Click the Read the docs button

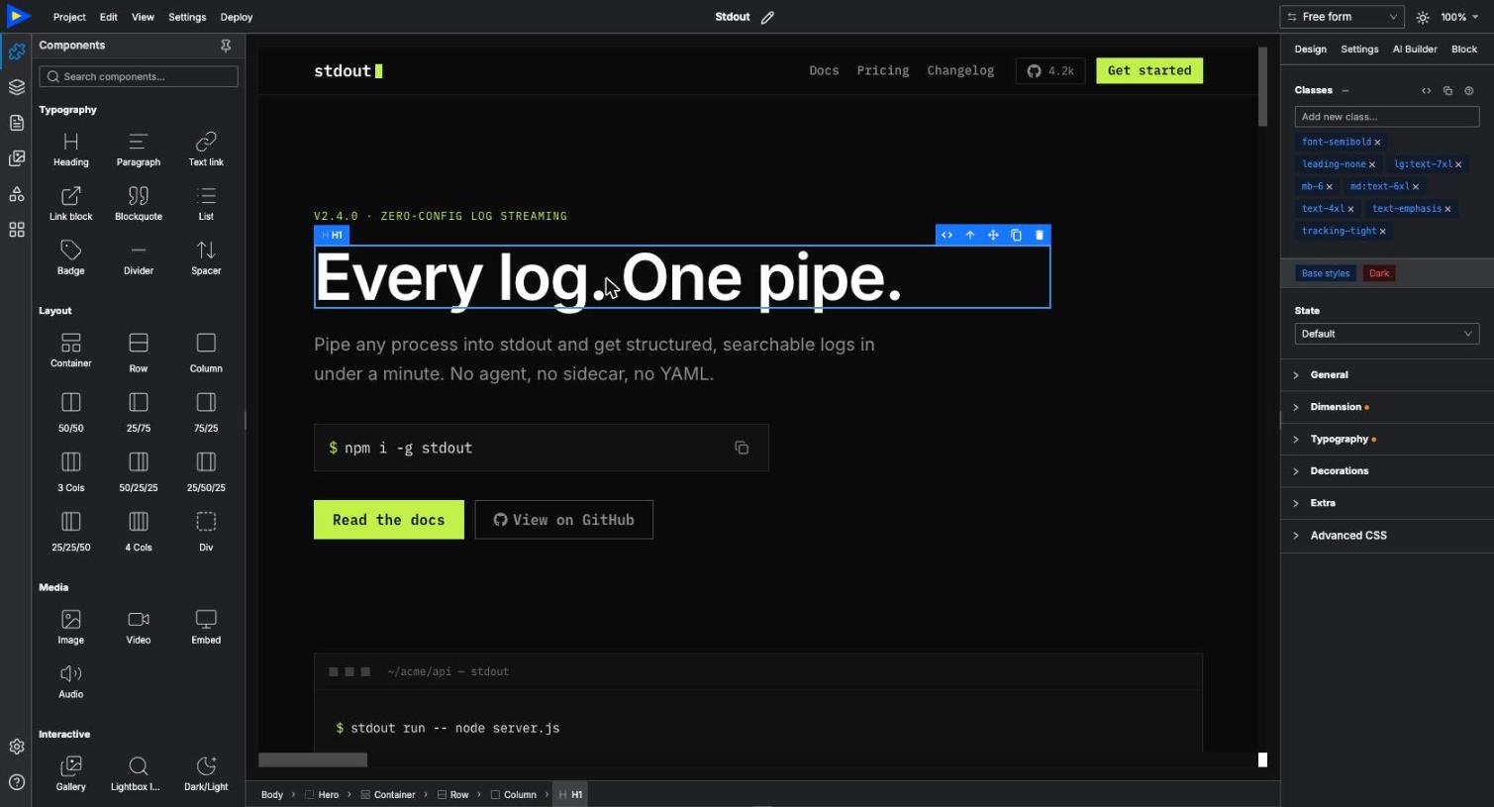pos(389,520)
